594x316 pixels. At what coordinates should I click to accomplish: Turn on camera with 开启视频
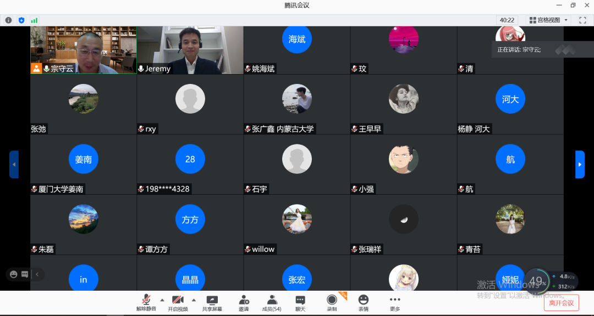pyautogui.click(x=178, y=303)
